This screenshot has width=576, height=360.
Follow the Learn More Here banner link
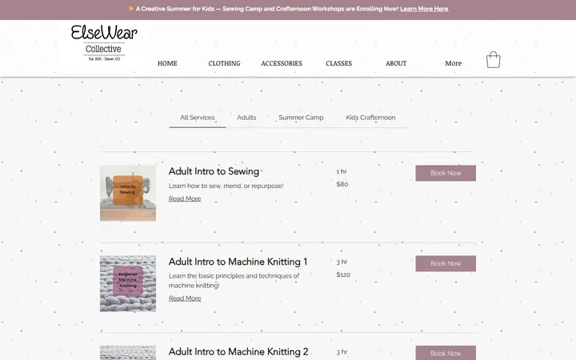click(424, 9)
